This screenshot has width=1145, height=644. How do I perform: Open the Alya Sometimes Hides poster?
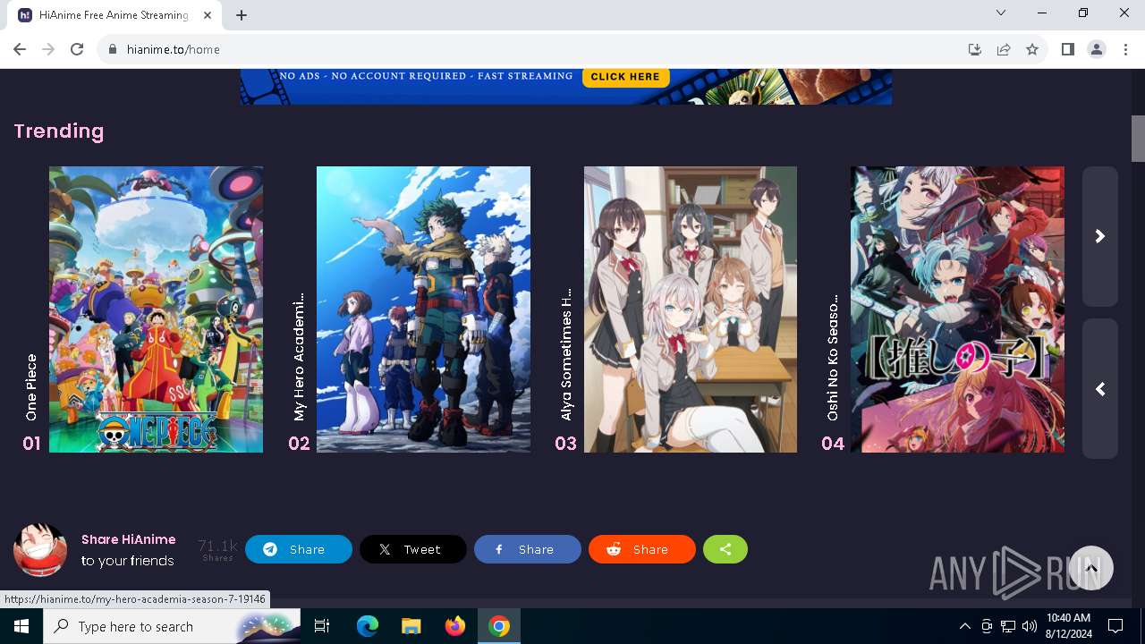pos(691,309)
